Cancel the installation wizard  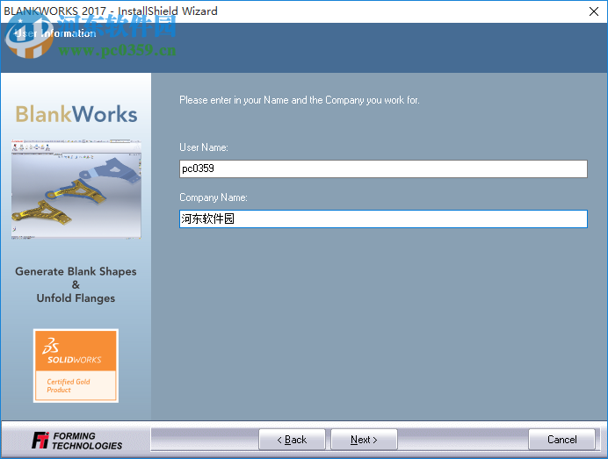pos(561,439)
